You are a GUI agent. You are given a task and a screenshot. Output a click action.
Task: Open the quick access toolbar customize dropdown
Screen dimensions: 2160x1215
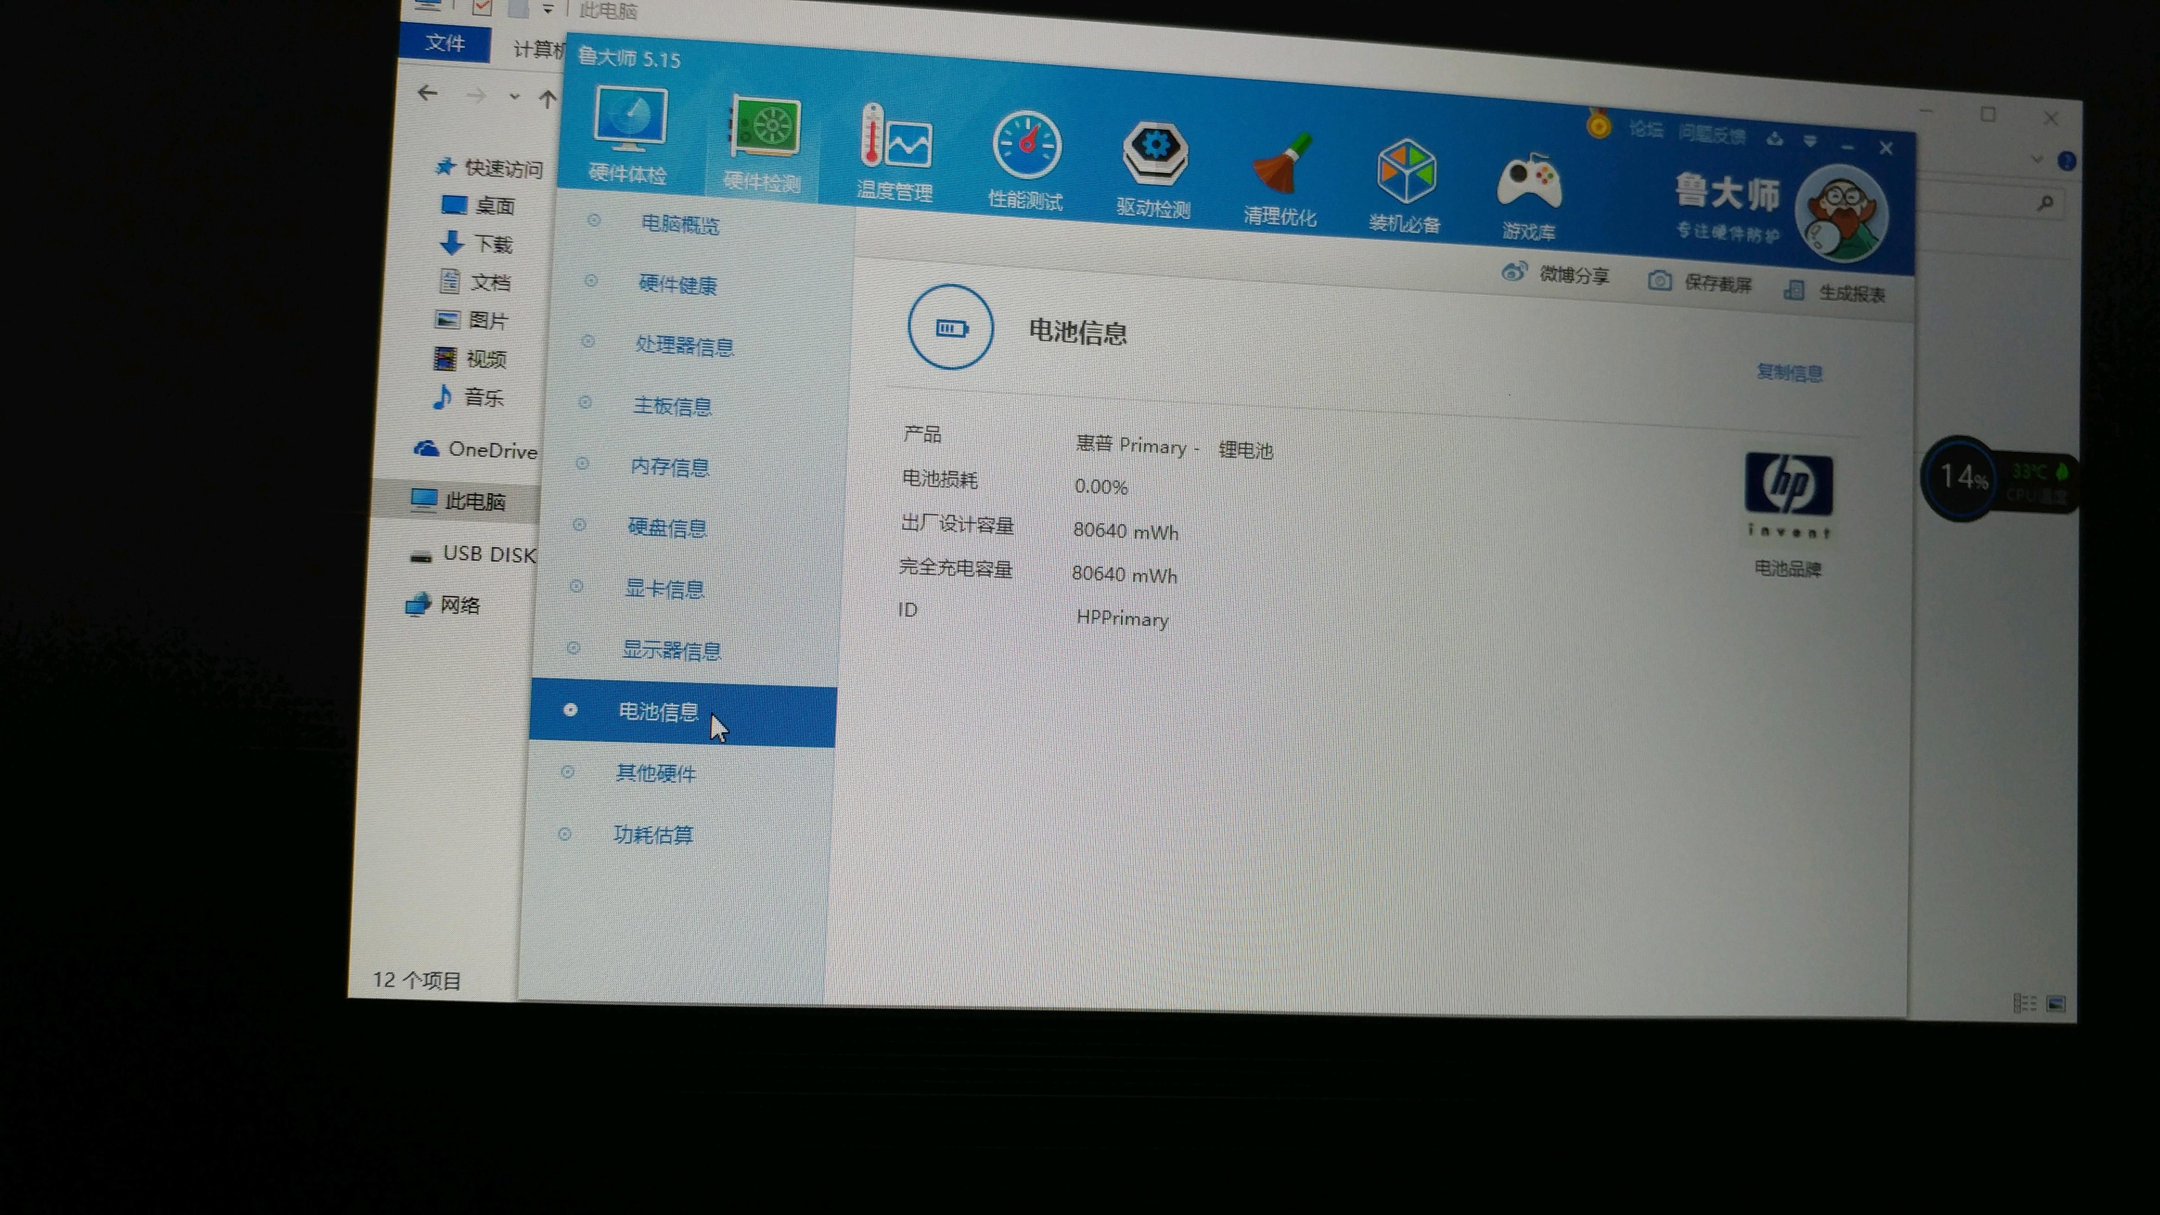click(547, 9)
